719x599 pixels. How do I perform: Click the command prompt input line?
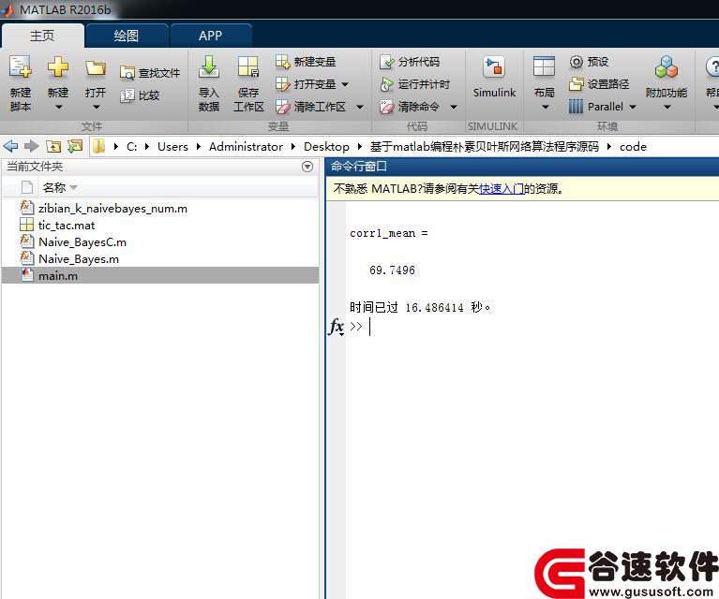point(532,327)
